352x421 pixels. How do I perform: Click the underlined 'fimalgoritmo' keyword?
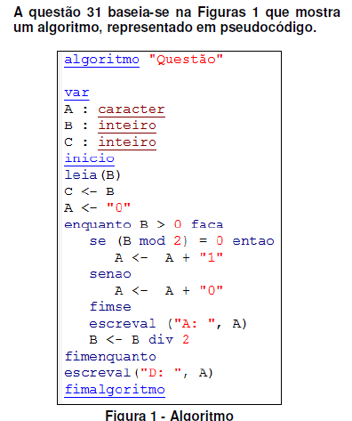[x=115, y=390]
